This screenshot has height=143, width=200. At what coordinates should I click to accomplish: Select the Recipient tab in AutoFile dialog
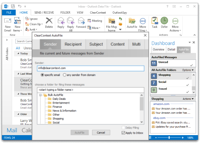click(x=73, y=44)
